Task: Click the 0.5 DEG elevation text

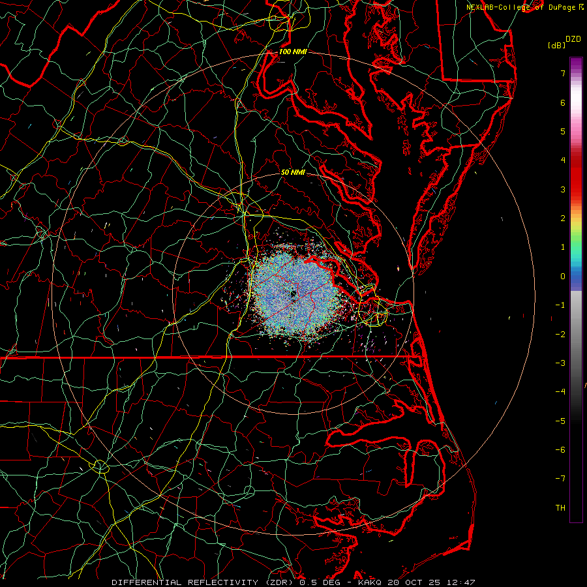Action: click(320, 582)
